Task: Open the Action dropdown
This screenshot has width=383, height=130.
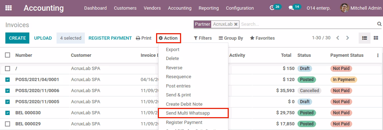Action: point(169,38)
